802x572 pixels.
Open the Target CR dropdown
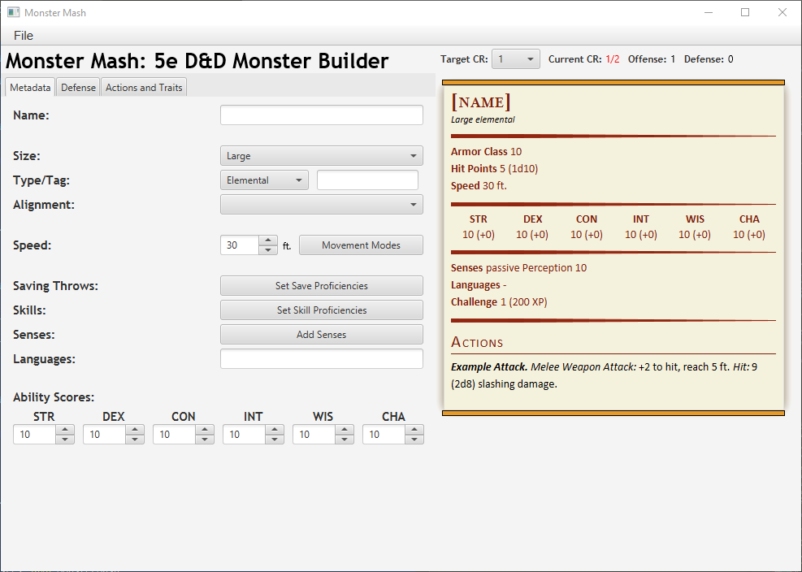(515, 59)
